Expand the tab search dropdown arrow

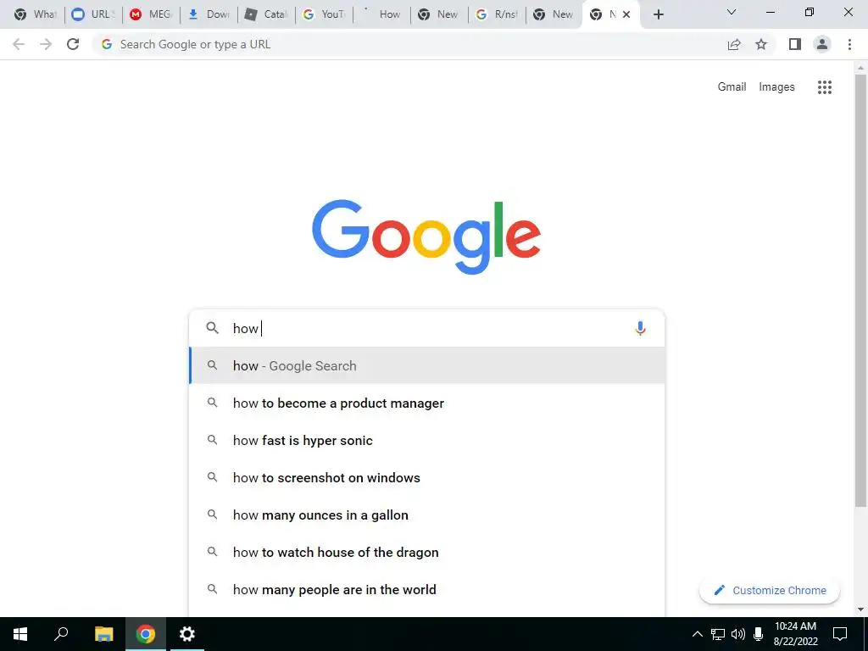pos(732,12)
